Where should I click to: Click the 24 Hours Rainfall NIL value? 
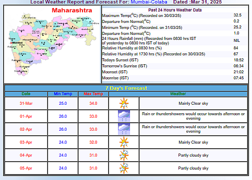click(x=236, y=40)
